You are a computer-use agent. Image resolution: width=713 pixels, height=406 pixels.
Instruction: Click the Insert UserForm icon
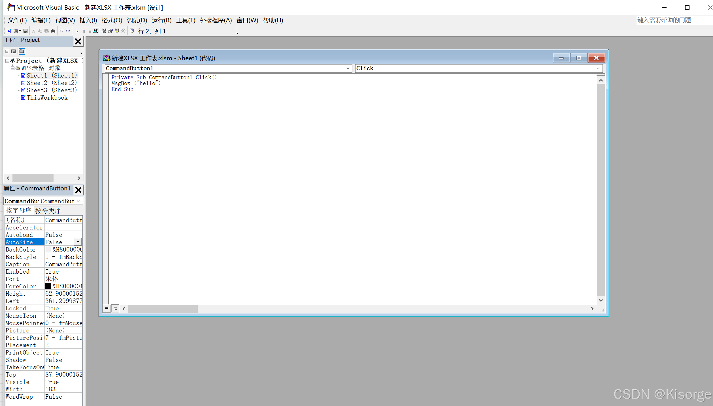15,31
